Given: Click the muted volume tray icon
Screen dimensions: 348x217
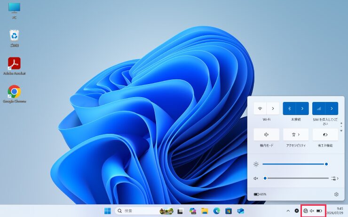Looking at the screenshot, I should (312, 211).
